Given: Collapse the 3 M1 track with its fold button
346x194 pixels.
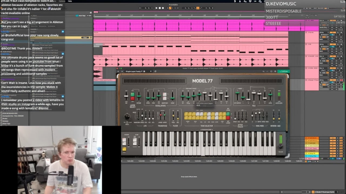Looking at the screenshot, I should pyautogui.click(x=306, y=44).
